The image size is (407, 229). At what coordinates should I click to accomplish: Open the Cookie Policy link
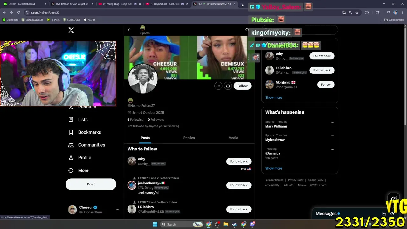click(x=316, y=180)
